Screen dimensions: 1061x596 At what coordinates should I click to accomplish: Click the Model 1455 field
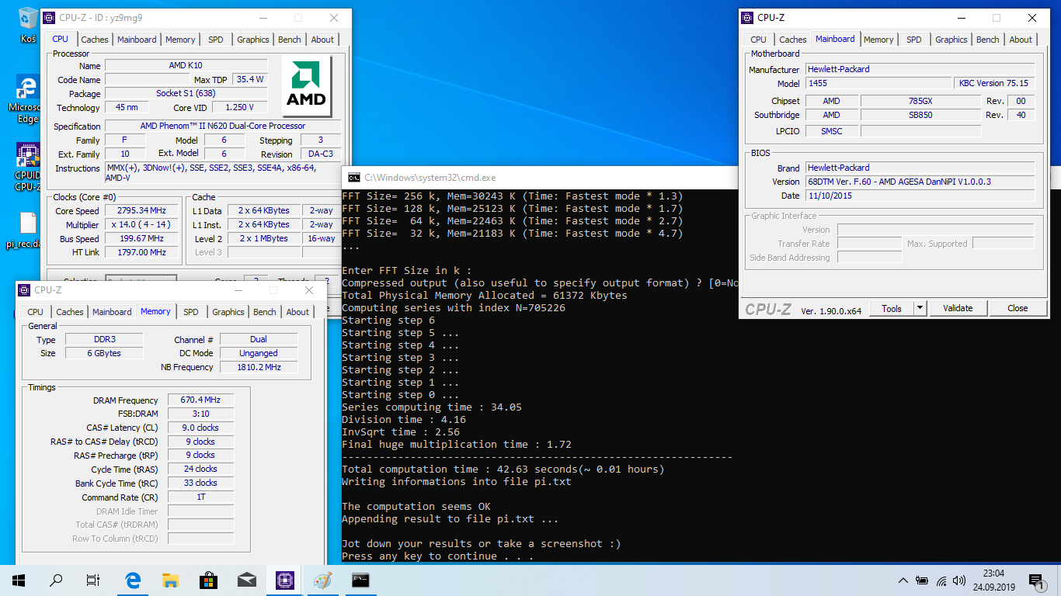tap(878, 84)
